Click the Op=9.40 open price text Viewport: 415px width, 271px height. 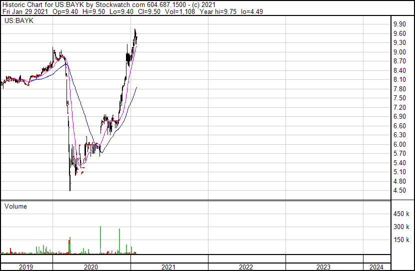click(x=65, y=11)
